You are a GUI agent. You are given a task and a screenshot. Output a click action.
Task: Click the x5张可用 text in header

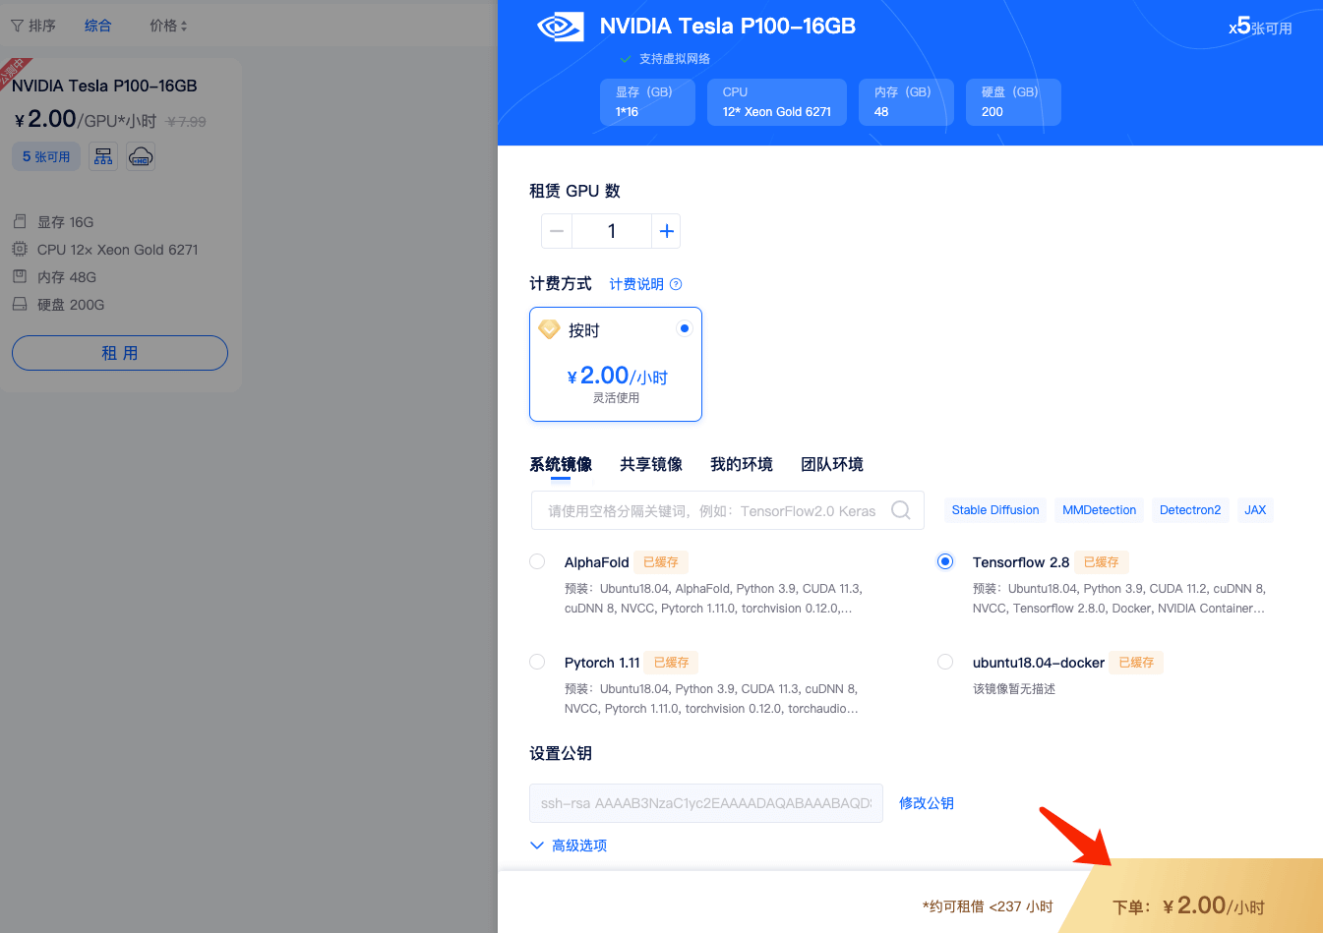[x=1260, y=27]
